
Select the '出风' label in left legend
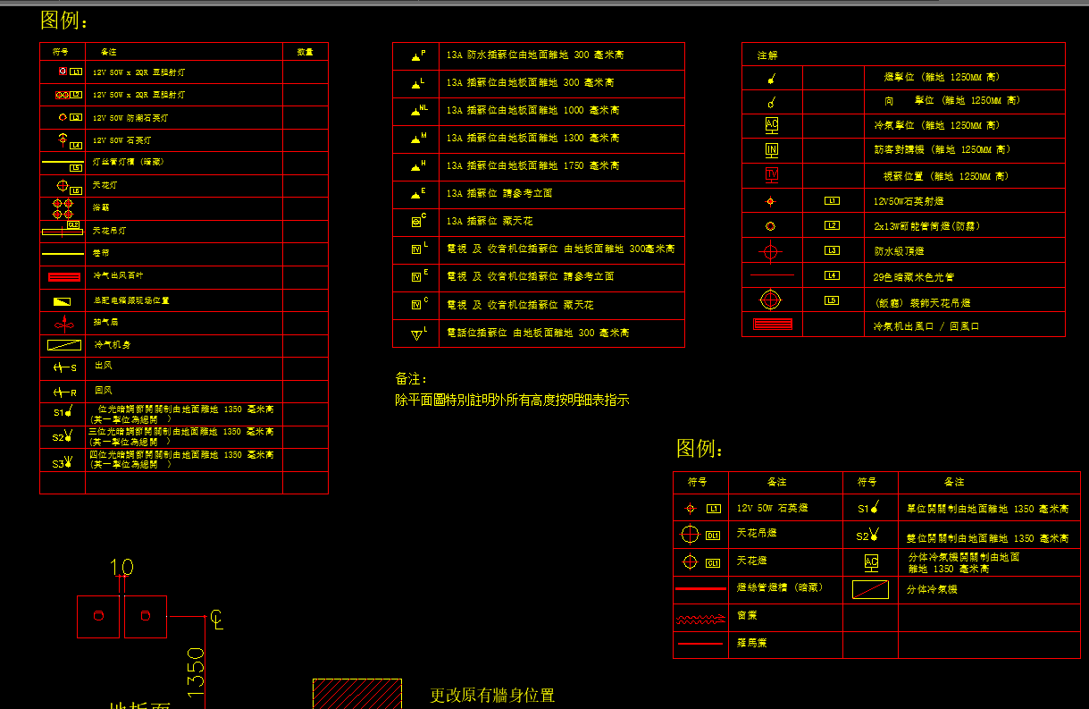[x=103, y=366]
